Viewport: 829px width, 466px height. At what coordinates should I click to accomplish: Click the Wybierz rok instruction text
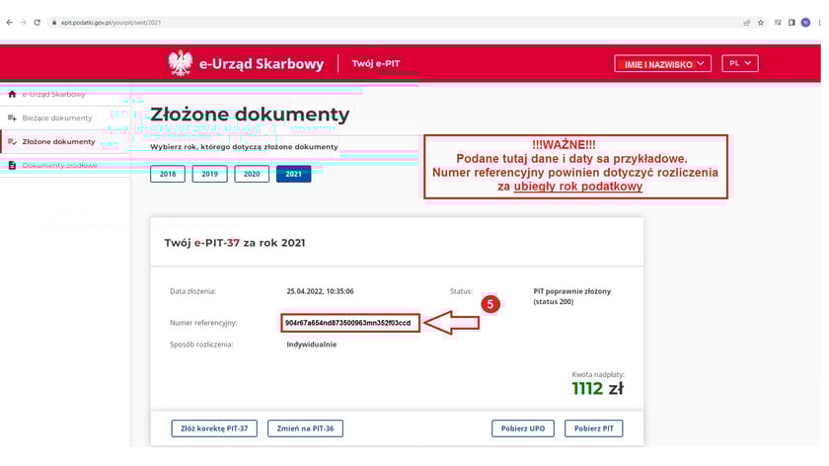coord(244,146)
